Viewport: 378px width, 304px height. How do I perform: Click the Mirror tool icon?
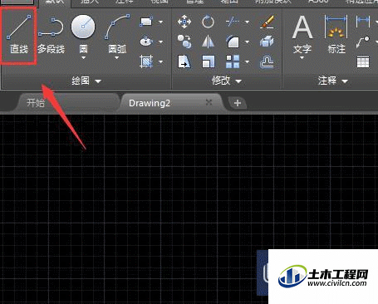pyautogui.click(x=208, y=42)
